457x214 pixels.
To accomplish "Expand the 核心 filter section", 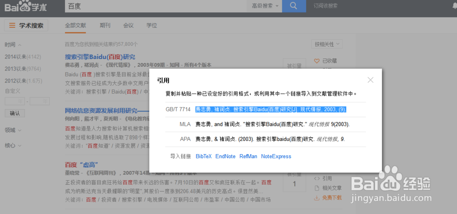I will click(13, 145).
